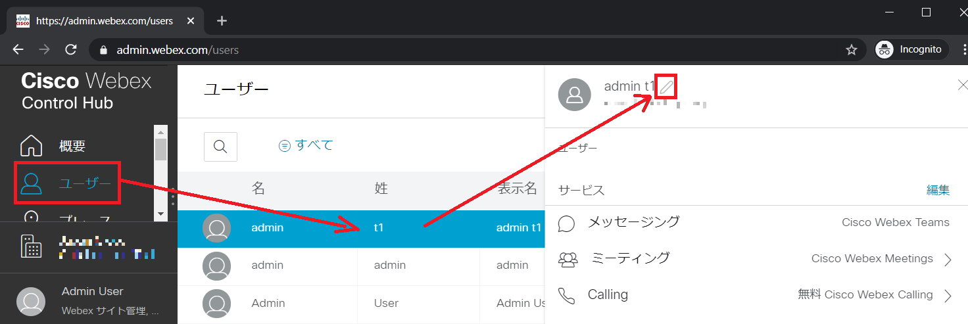Click the 編集 link for services
Viewport: 968px width, 324px height.
(x=938, y=190)
